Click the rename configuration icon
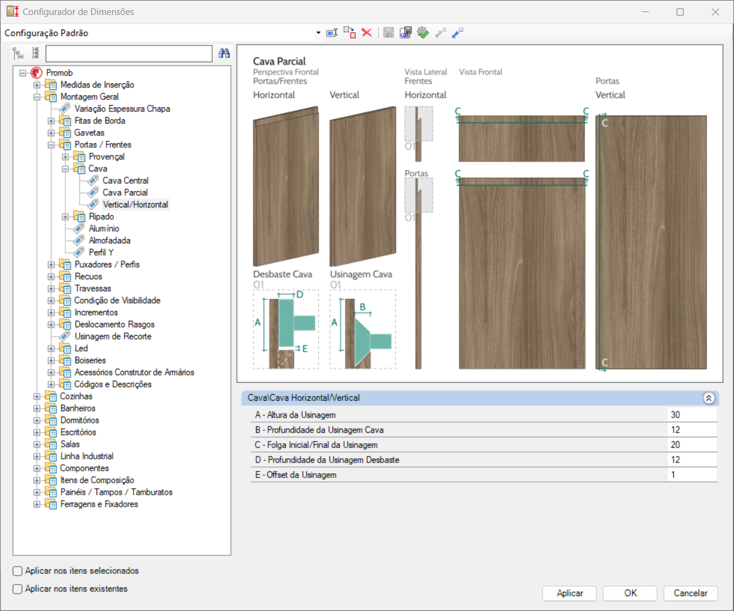Image resolution: width=734 pixels, height=611 pixels. [x=332, y=33]
